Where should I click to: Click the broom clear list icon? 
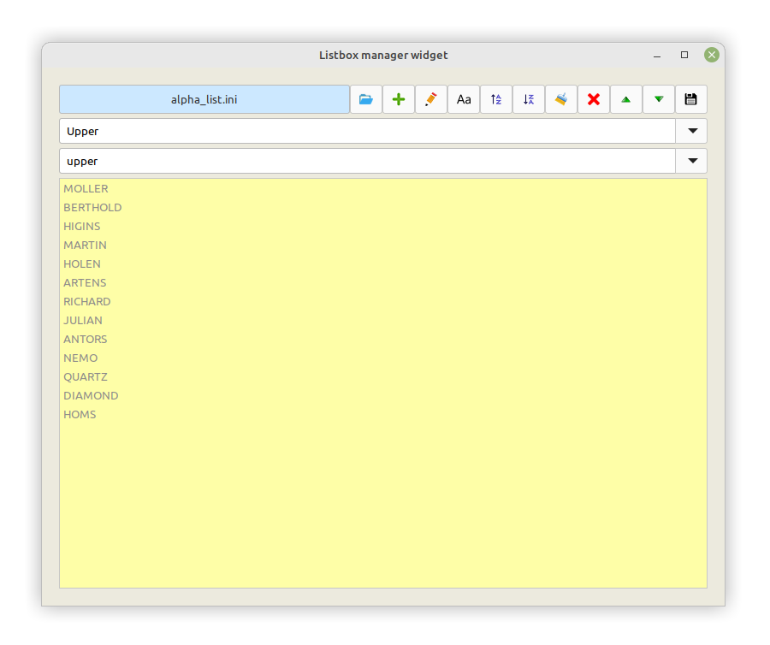coord(561,99)
